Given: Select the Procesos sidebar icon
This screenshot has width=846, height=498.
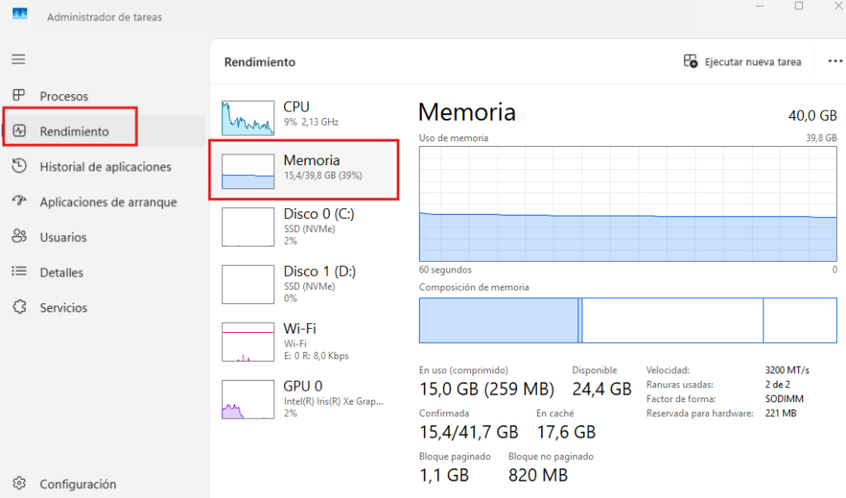Looking at the screenshot, I should point(19,96).
